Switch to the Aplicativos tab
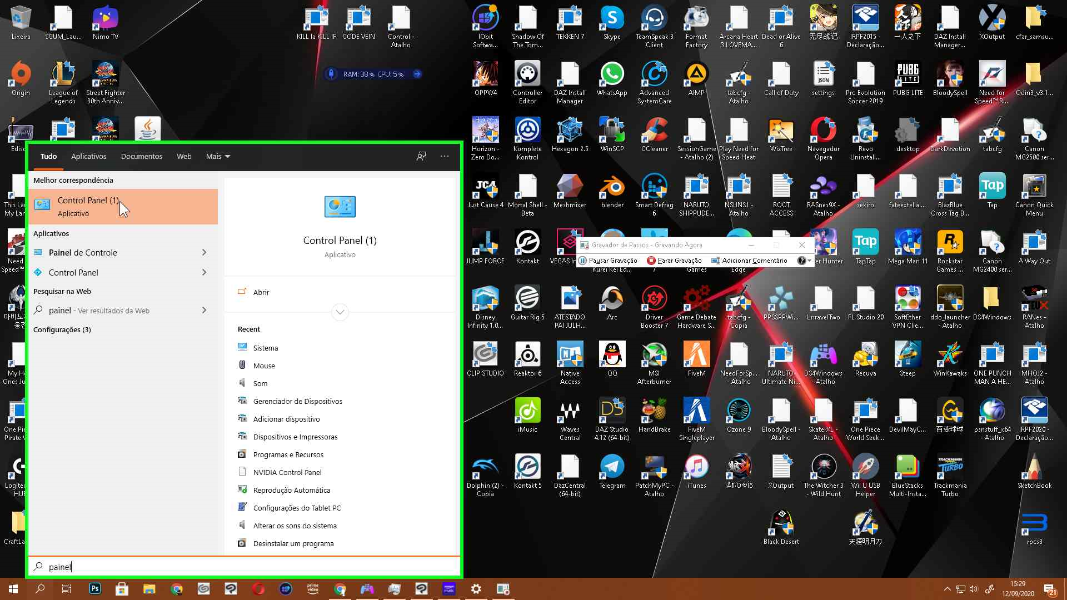Image resolution: width=1067 pixels, height=600 pixels. click(x=88, y=156)
